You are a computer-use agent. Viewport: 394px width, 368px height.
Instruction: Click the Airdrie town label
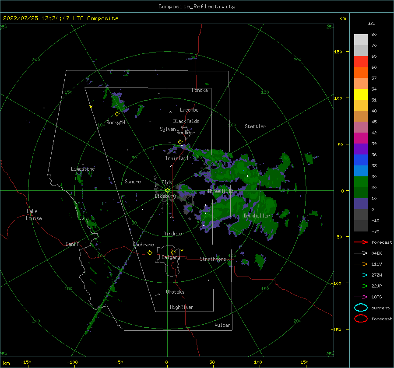tap(172, 234)
